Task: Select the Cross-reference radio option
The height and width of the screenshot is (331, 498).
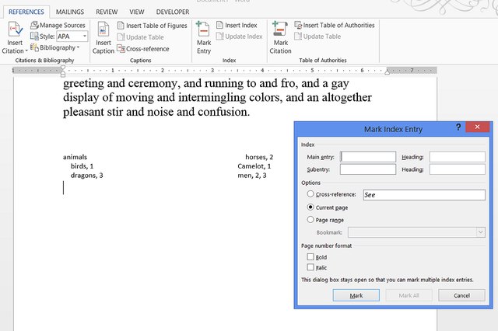Action: (x=310, y=193)
